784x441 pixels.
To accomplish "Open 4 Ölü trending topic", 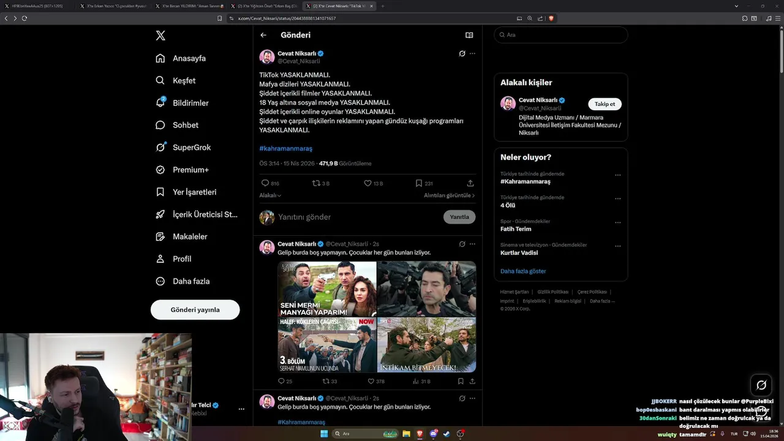I will click(508, 205).
